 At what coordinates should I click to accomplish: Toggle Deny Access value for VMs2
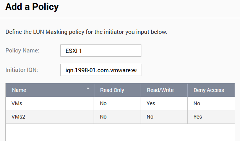tap(211, 117)
